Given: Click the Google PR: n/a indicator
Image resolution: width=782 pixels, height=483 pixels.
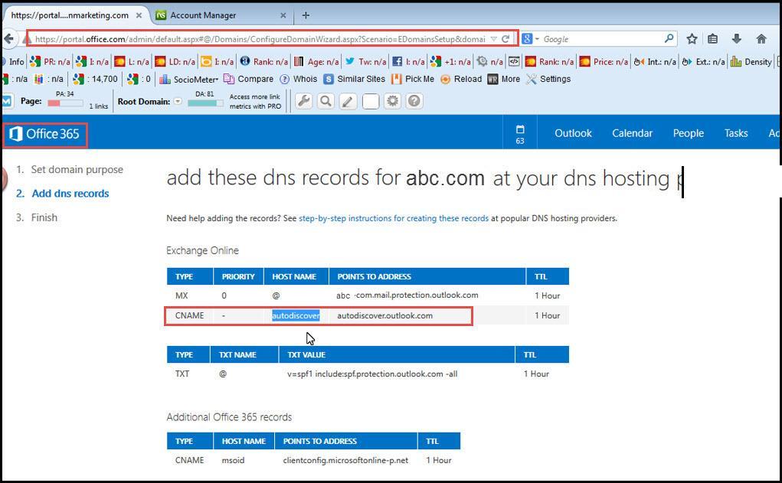Looking at the screenshot, I should [50, 62].
